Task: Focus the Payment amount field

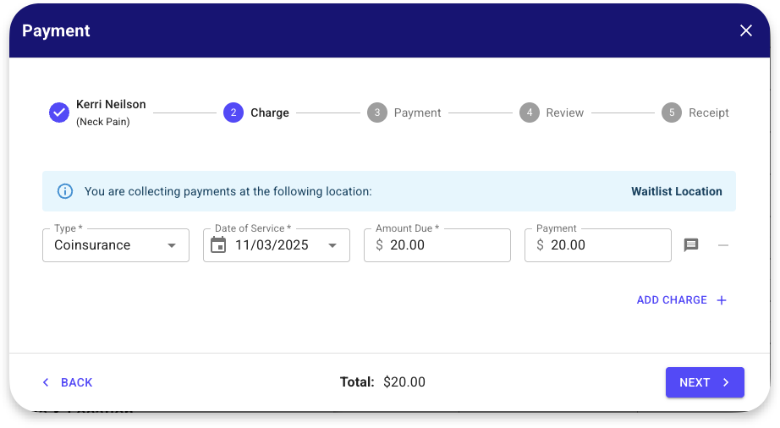Action: [607, 245]
